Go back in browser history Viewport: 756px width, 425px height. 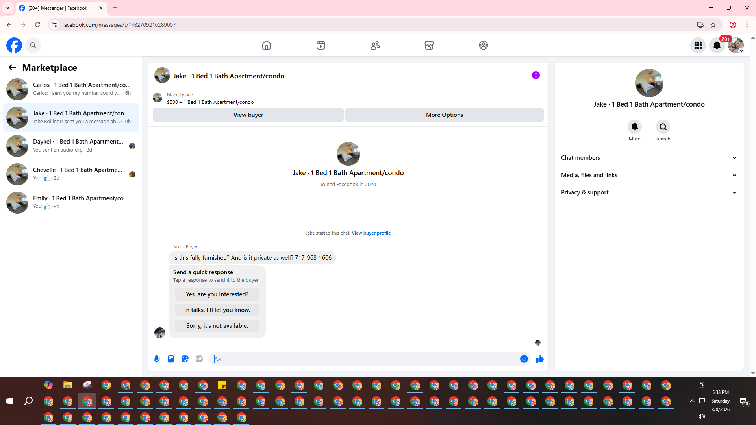click(9, 25)
